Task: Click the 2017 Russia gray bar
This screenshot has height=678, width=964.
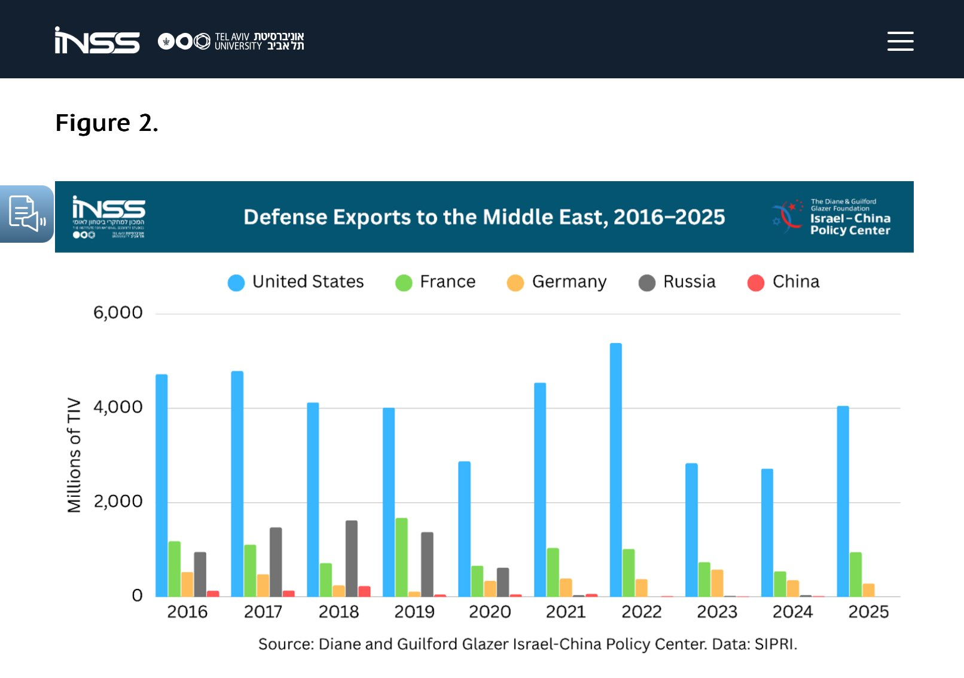Action: click(276, 562)
